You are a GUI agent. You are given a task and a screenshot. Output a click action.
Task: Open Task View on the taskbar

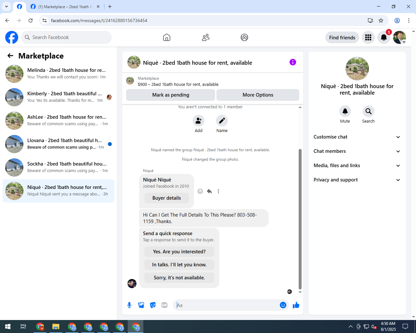pos(23,326)
